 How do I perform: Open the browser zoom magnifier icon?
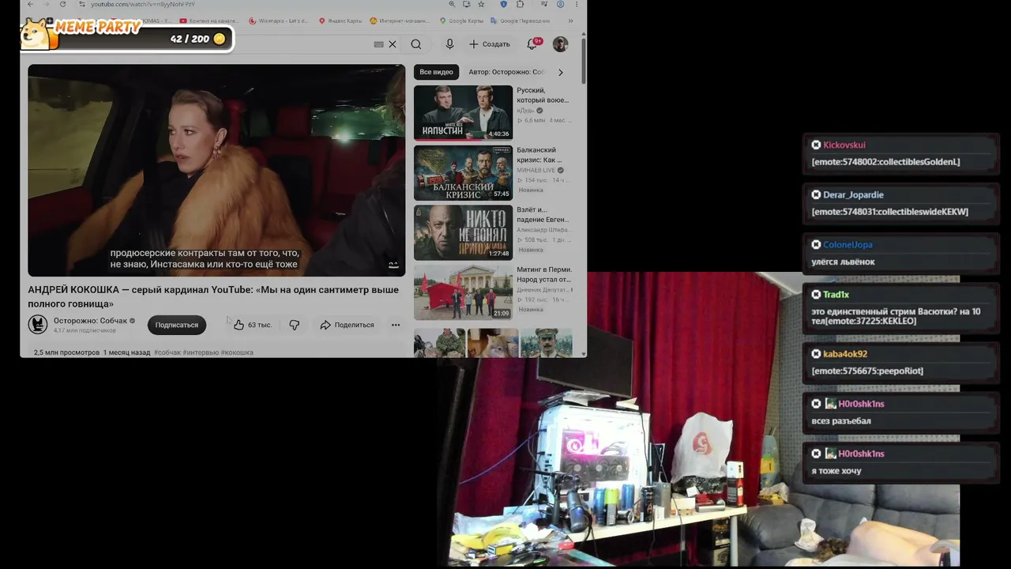[452, 4]
